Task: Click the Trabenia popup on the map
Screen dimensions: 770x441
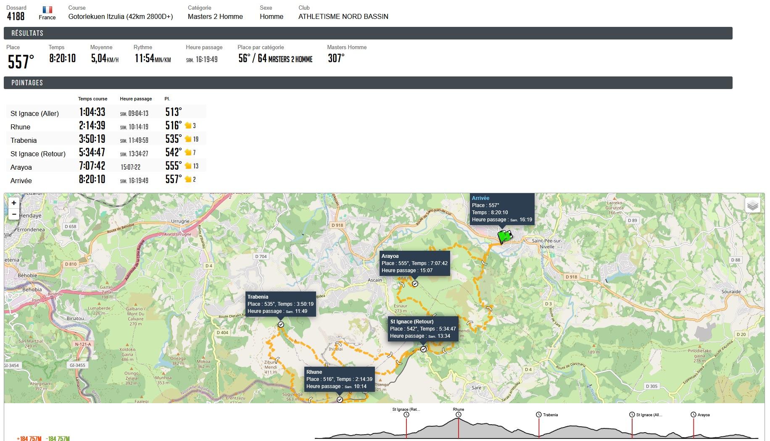Action: (280, 304)
